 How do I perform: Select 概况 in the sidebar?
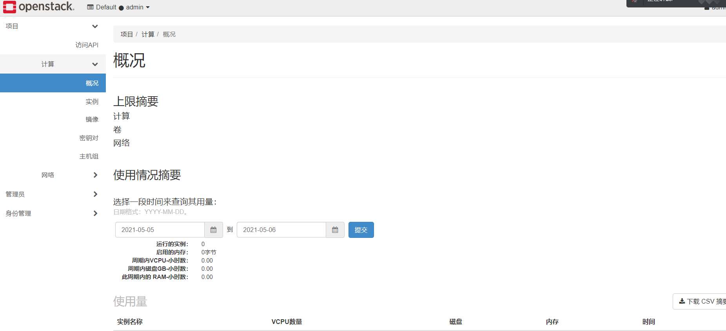(x=53, y=83)
